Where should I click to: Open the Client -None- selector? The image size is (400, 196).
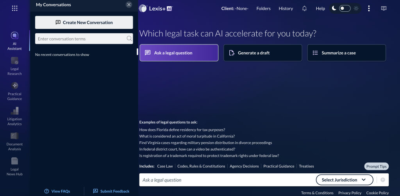234,9
